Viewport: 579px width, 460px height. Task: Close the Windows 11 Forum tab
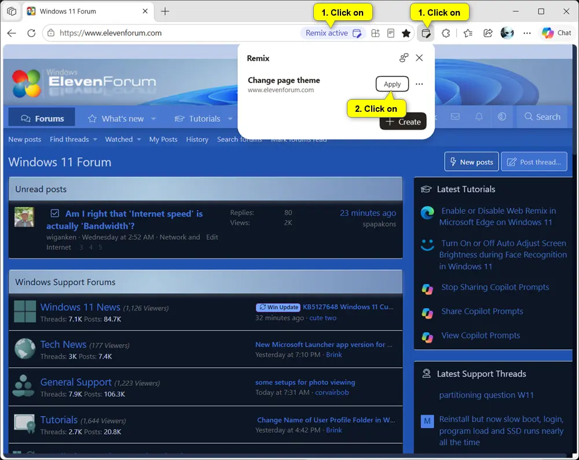145,11
